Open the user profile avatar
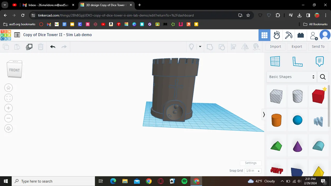The width and height of the screenshot is (331, 186). [x=325, y=35]
